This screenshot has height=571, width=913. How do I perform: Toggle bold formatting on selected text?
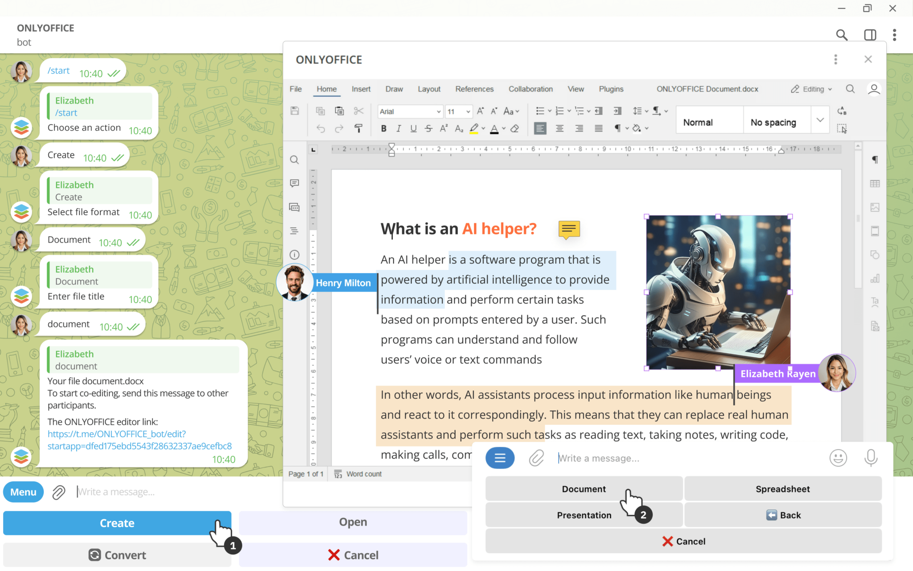coord(383,128)
